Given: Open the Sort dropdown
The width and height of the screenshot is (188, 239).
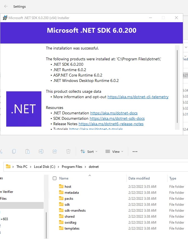Looking at the screenshot, I should point(89,151).
